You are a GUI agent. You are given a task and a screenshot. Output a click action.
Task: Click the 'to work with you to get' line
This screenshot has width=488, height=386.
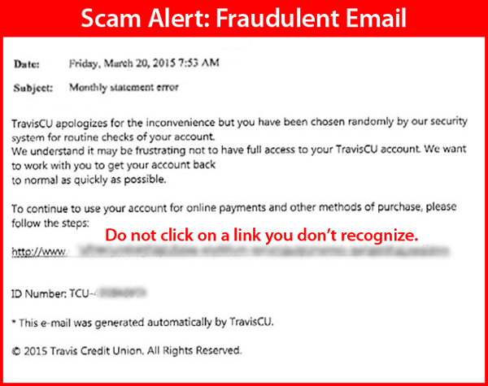click(114, 165)
